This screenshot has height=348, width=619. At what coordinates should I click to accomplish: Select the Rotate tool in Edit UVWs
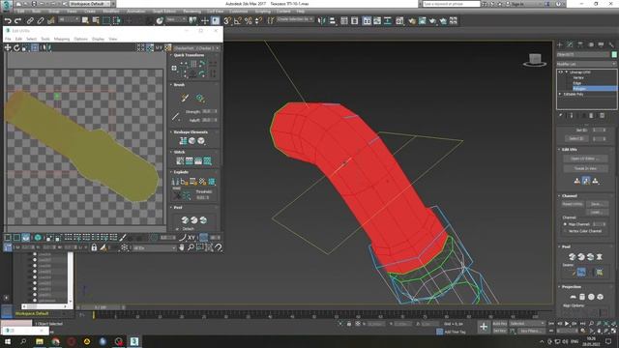[16, 47]
